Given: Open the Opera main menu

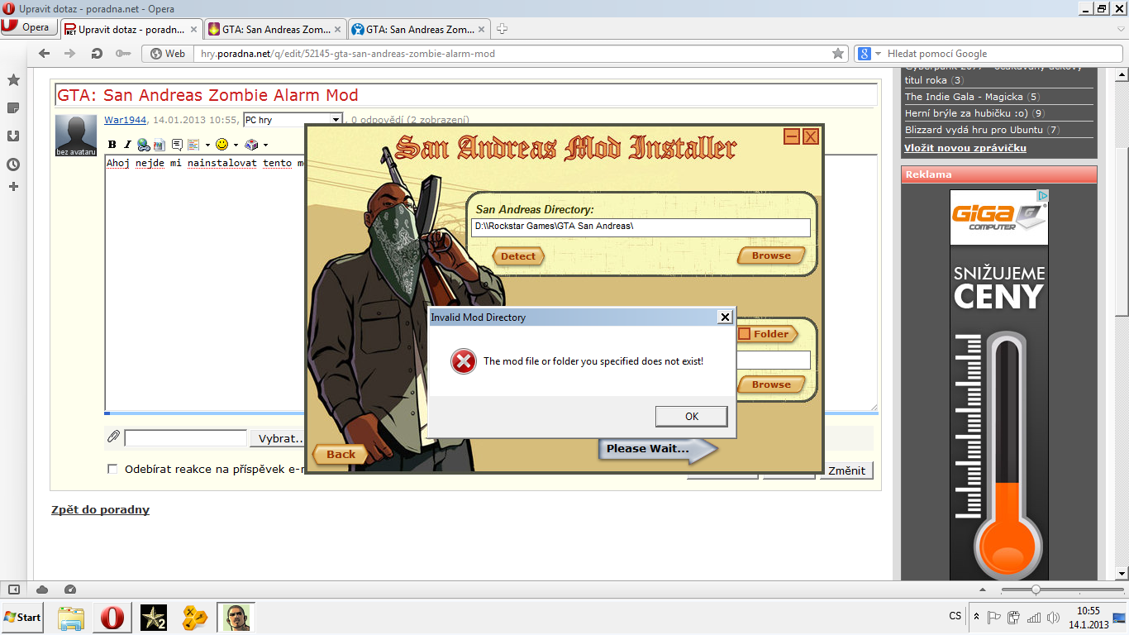Looking at the screenshot, I should 28,27.
